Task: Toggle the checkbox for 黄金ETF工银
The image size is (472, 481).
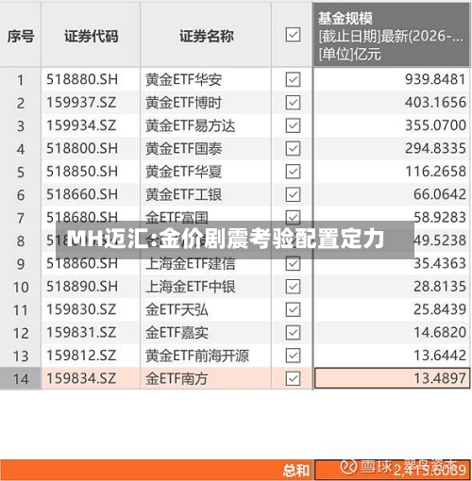Action: pos(293,194)
